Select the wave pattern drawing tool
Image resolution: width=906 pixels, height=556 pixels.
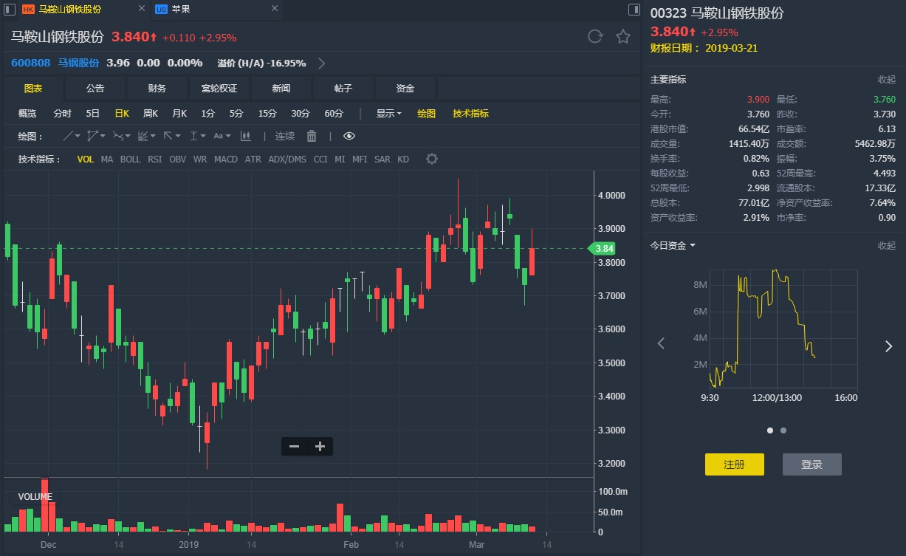(117, 136)
